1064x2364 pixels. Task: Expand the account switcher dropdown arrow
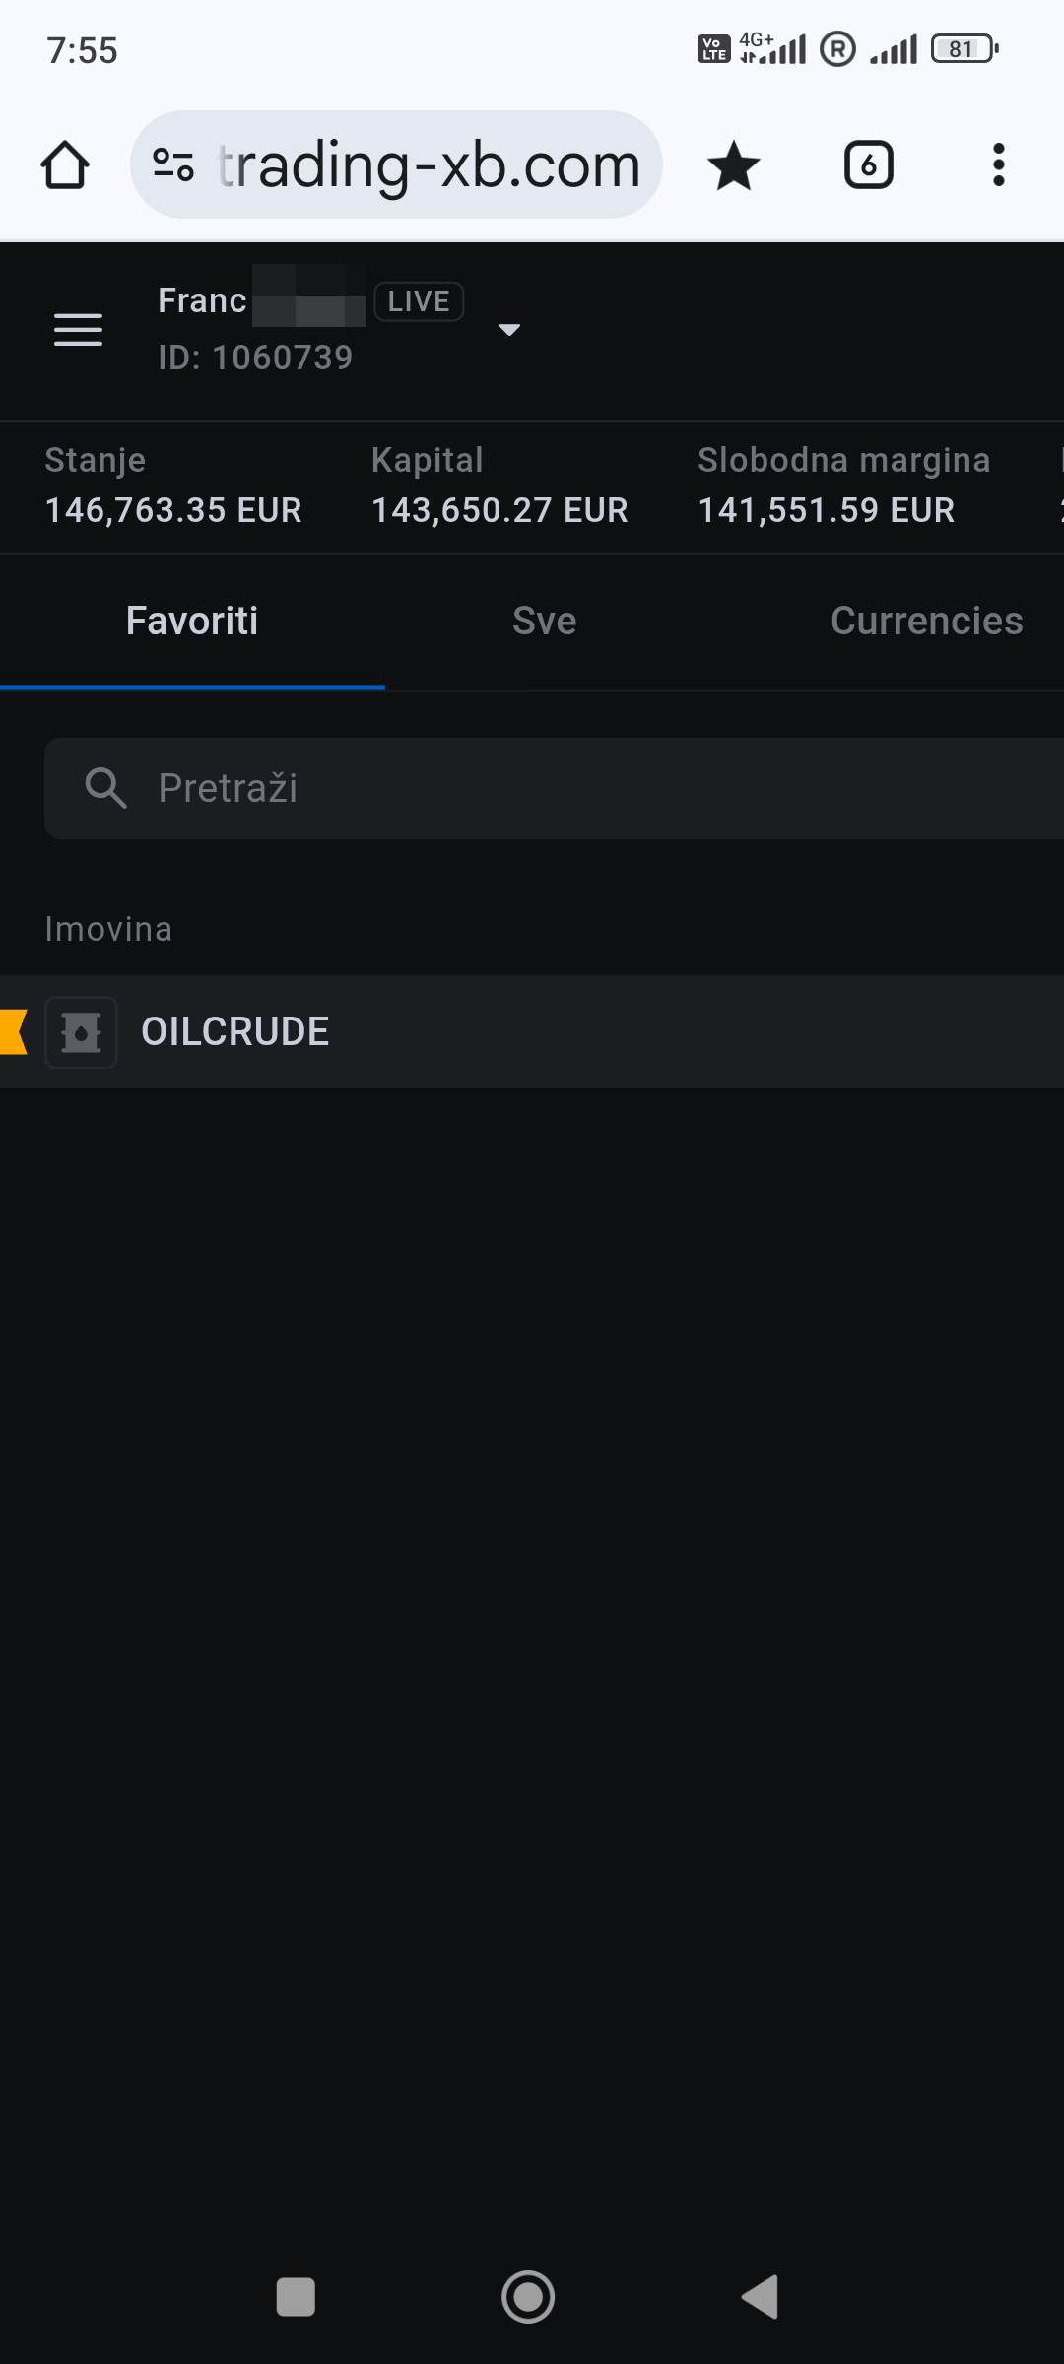tap(509, 330)
